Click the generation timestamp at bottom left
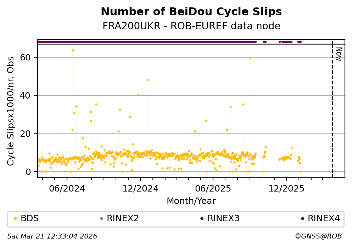This screenshot has height=247, width=352. [x=52, y=236]
